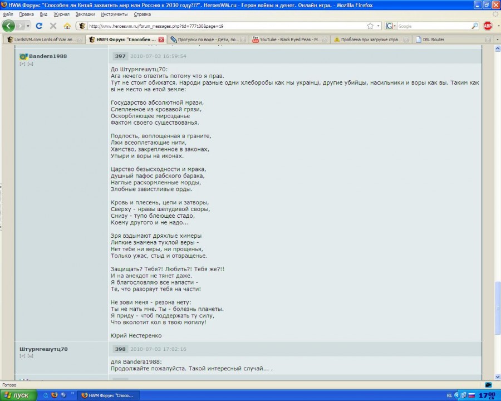Open the address bar history dropdown
The width and height of the screenshot is (501, 401).
(x=379, y=26)
